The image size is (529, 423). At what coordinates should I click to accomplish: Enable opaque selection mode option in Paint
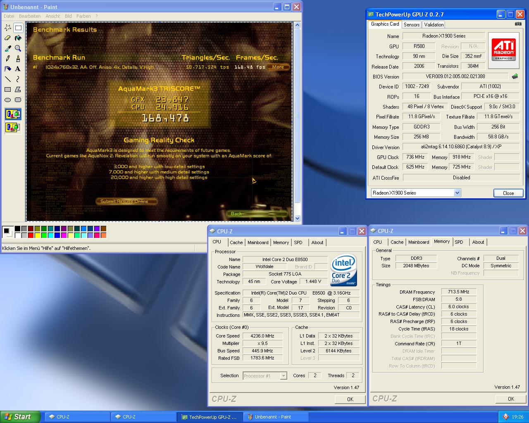click(x=13, y=114)
